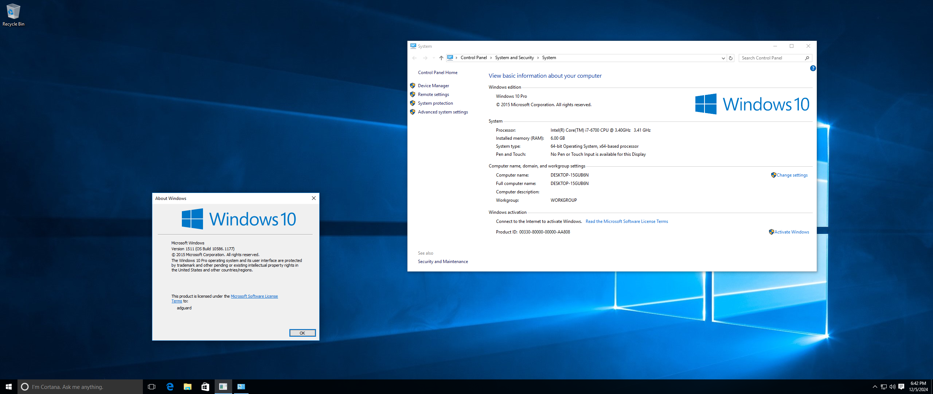
Task: Open Task View from the taskbar
Action: click(152, 387)
